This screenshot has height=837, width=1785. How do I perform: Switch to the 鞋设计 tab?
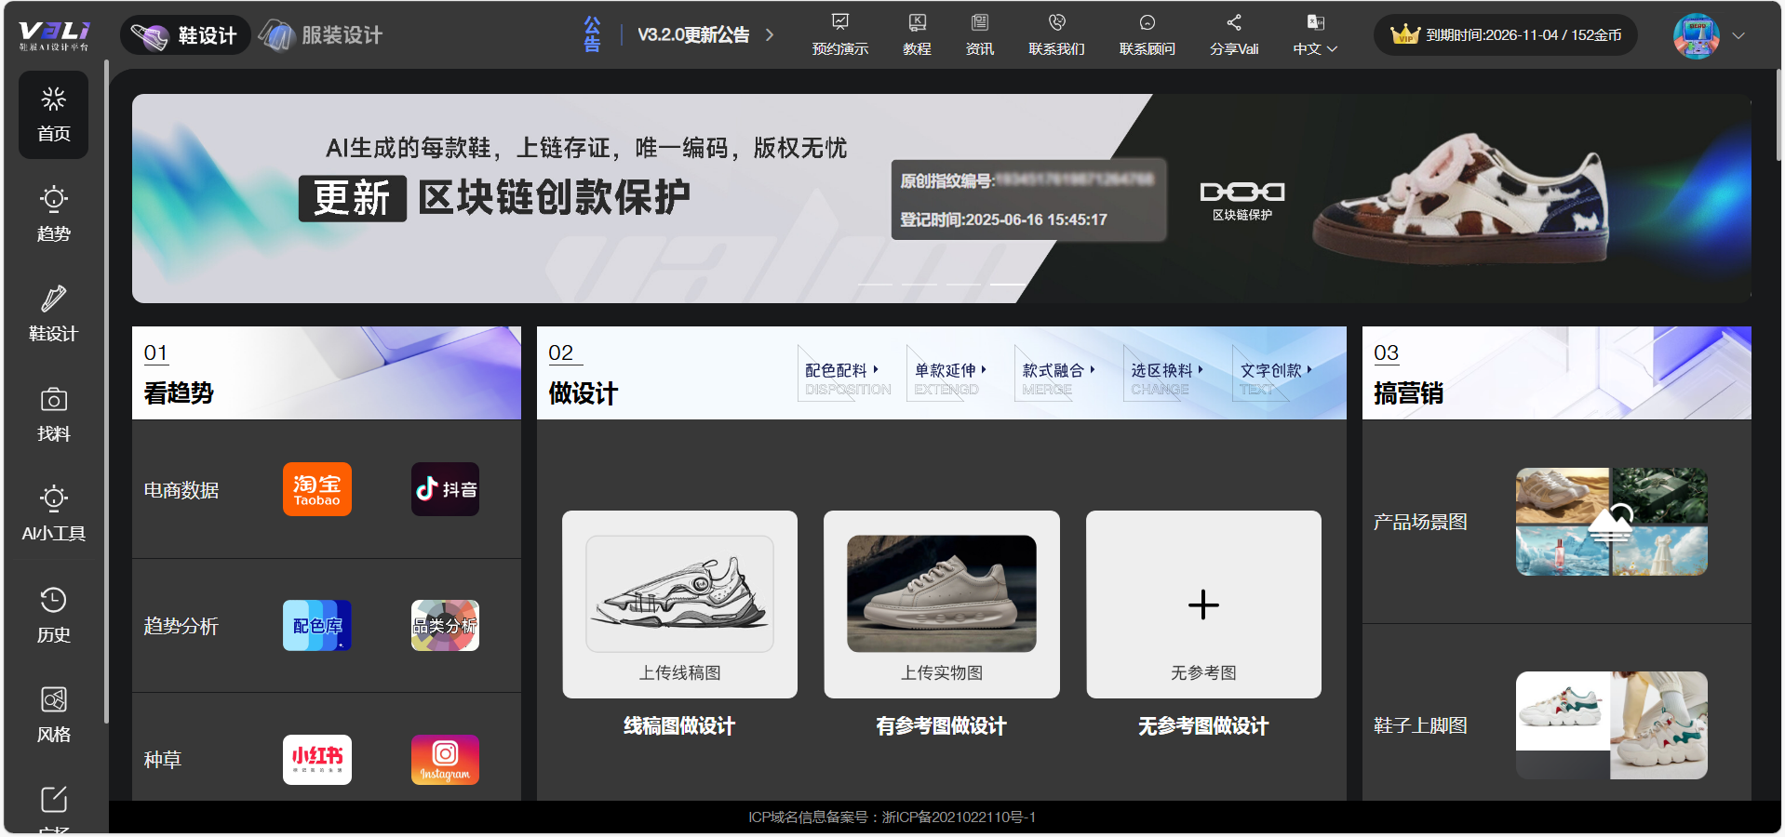coord(185,34)
